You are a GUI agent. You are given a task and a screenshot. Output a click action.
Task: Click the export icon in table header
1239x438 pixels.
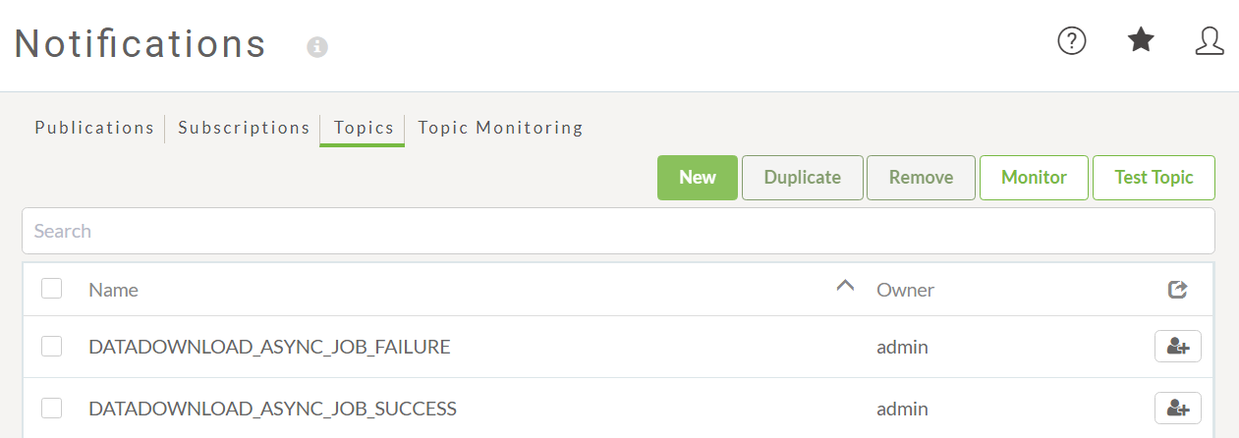click(1178, 289)
